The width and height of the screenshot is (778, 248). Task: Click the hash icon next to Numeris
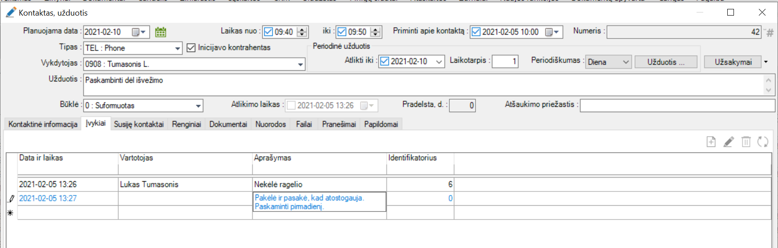pos(770,33)
